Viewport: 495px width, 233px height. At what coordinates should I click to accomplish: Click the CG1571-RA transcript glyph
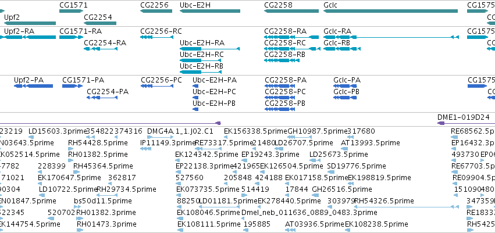[71, 37]
